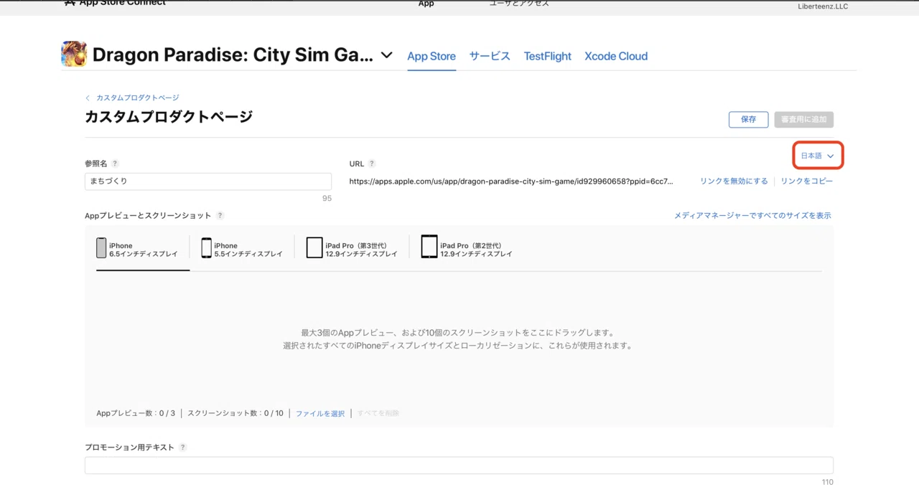919x487 pixels.
Task: Click リンクを無効にする link
Action: pyautogui.click(x=734, y=181)
